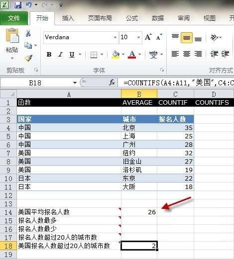Undo the last action

click(28, 5)
